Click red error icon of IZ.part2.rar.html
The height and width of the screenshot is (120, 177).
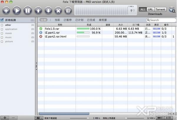41,36
